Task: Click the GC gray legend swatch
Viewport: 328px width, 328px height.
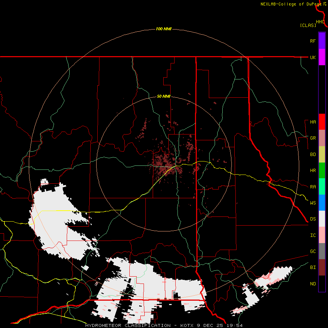Action: point(322,251)
